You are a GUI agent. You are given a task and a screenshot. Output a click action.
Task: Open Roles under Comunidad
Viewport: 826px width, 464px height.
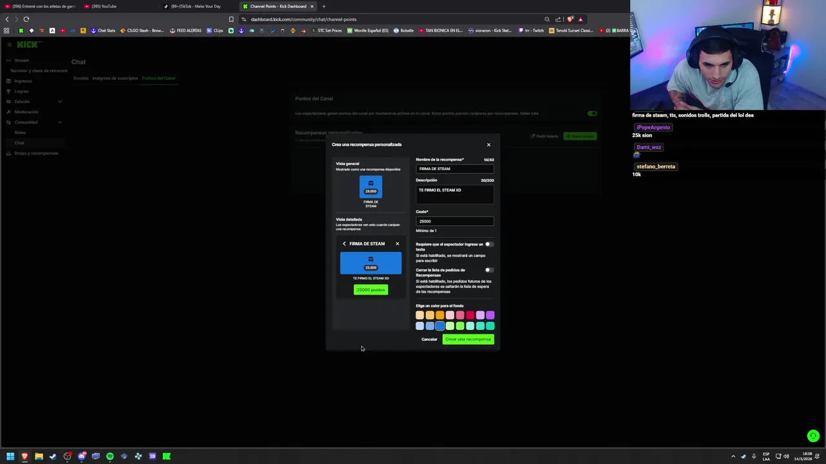tap(20, 133)
